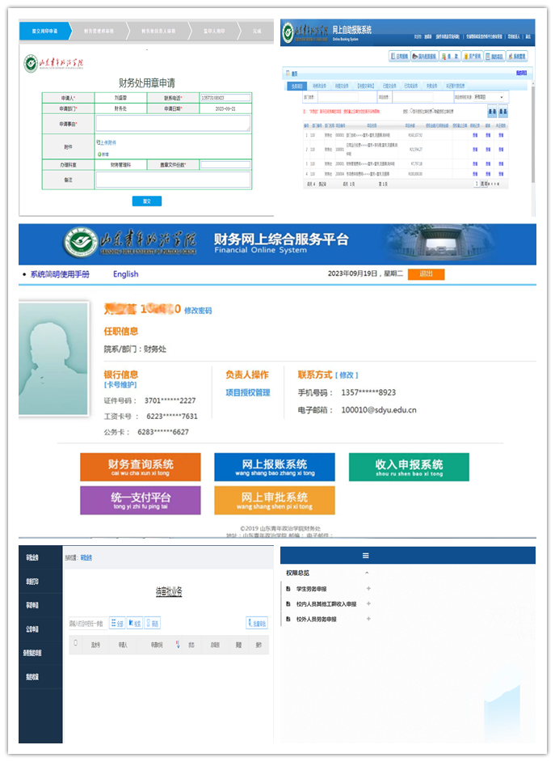Image resolution: width=555 pixels, height=762 pixels.
Task: Select 公章申请 in the left sidebar
Action: (x=32, y=629)
